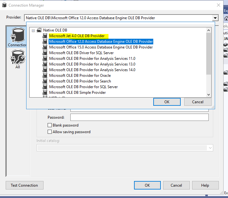The height and width of the screenshot is (198, 228).
Task: Click OK at bottom of Connection Manager
Action: pyautogui.click(x=147, y=185)
